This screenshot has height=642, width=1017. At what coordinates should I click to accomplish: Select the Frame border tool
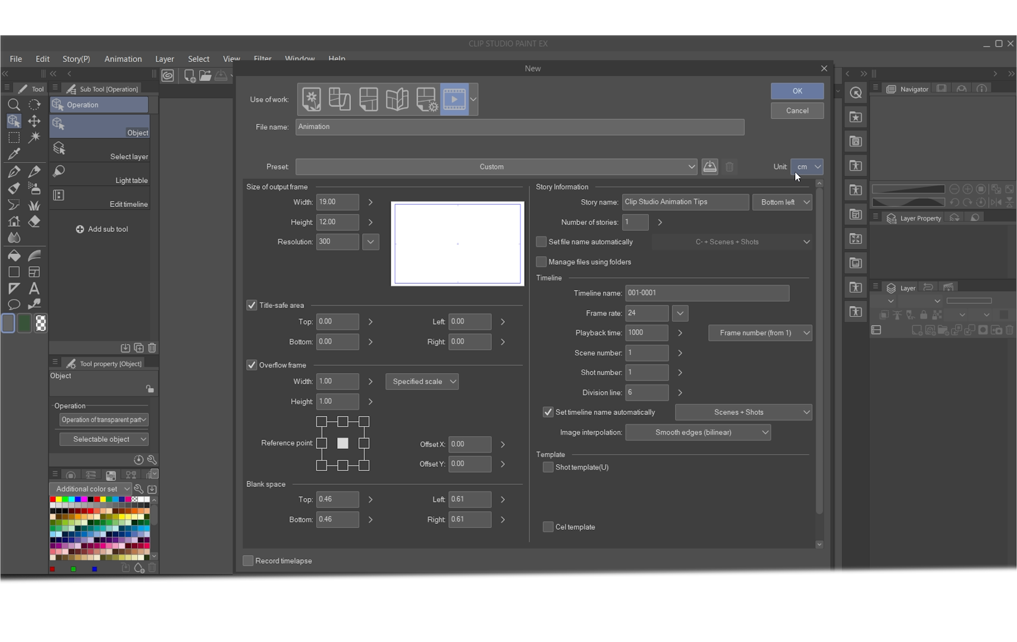(x=34, y=272)
